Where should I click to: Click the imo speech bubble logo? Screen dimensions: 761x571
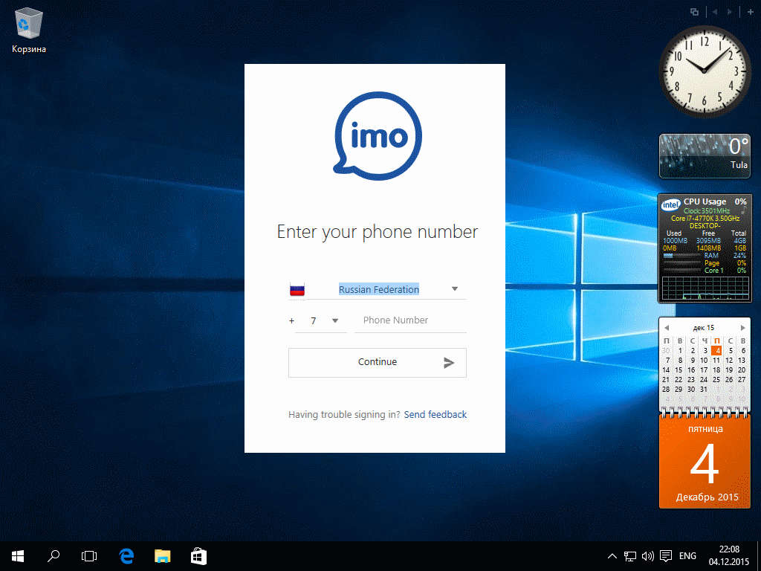coord(378,135)
